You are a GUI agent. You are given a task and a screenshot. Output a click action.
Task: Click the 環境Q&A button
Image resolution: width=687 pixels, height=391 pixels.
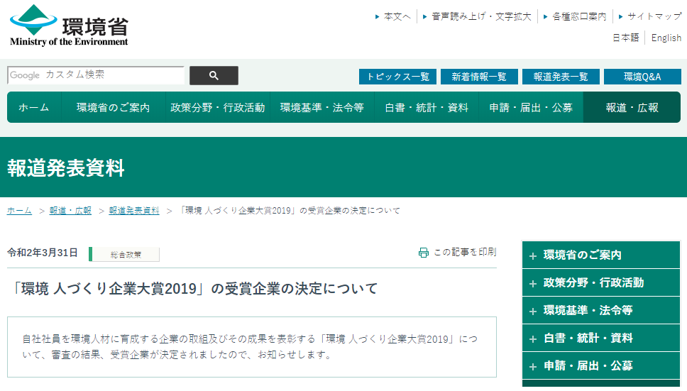[642, 77]
